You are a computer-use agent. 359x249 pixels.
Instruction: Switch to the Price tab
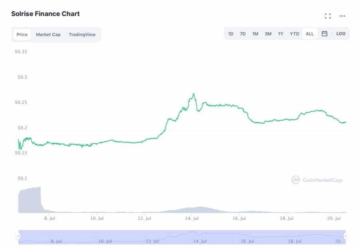(22, 35)
